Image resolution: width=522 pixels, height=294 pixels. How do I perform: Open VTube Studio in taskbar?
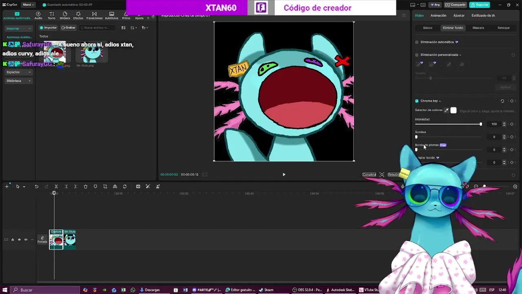tap(369, 290)
